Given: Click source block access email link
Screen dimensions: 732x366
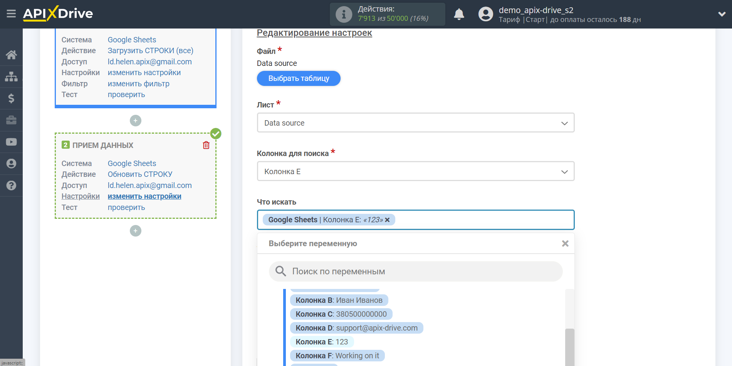Looking at the screenshot, I should pyautogui.click(x=149, y=62).
